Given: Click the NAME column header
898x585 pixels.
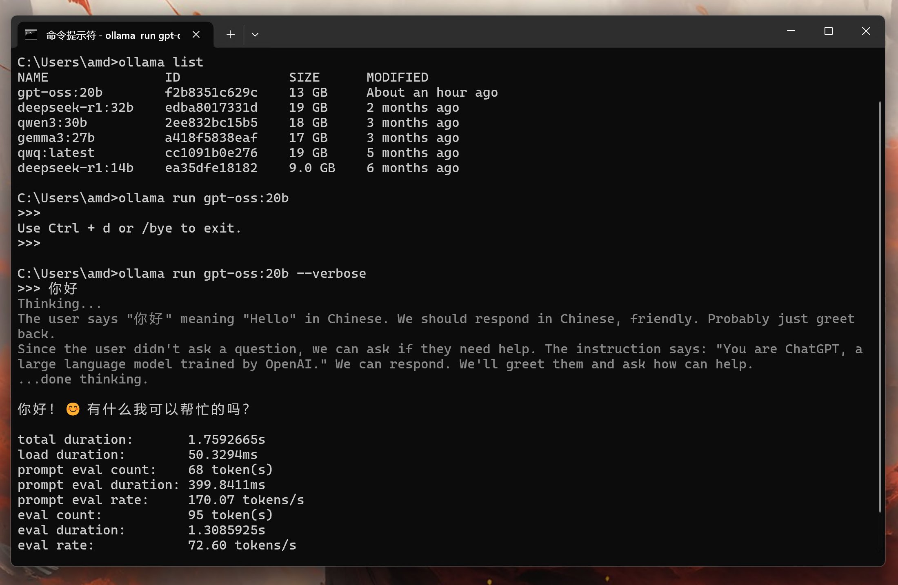Looking at the screenshot, I should click(33, 78).
